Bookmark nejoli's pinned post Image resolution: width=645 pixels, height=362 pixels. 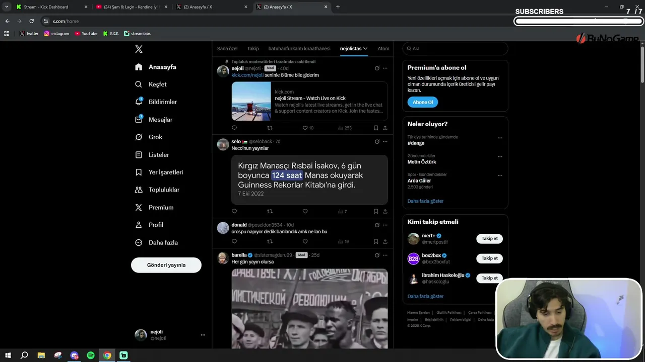click(376, 128)
